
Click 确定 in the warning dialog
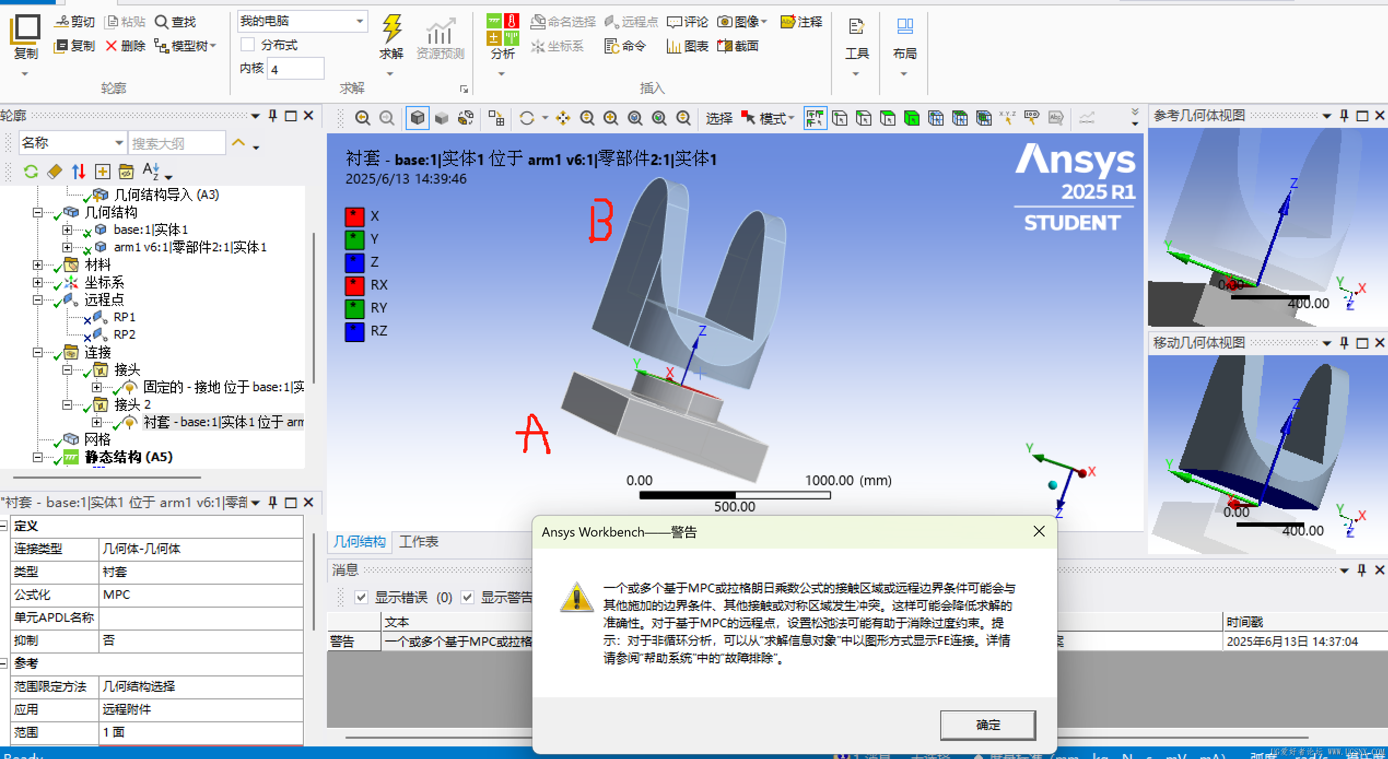pyautogui.click(x=987, y=725)
